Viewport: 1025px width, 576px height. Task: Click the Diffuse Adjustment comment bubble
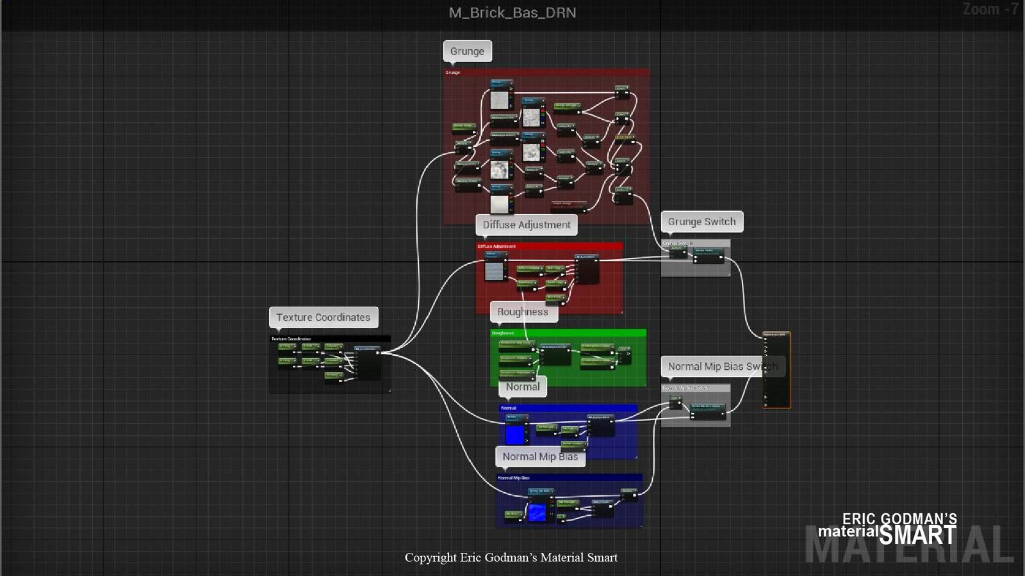(526, 225)
